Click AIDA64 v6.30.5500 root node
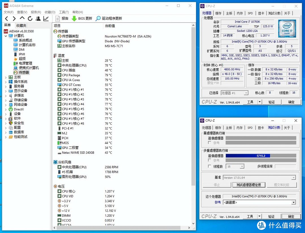This screenshot has height=233, width=305. [19, 31]
